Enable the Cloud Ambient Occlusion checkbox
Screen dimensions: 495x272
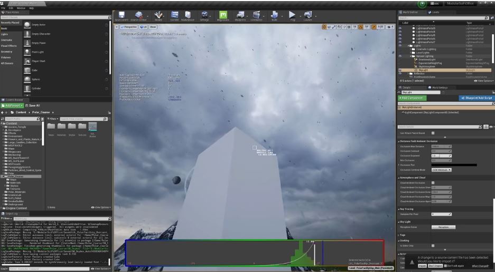[433, 182]
